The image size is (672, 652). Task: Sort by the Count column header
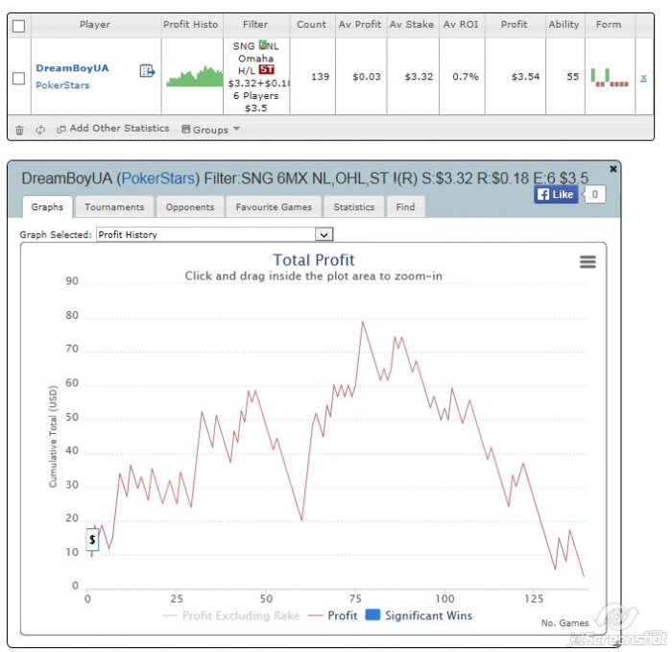pos(312,24)
